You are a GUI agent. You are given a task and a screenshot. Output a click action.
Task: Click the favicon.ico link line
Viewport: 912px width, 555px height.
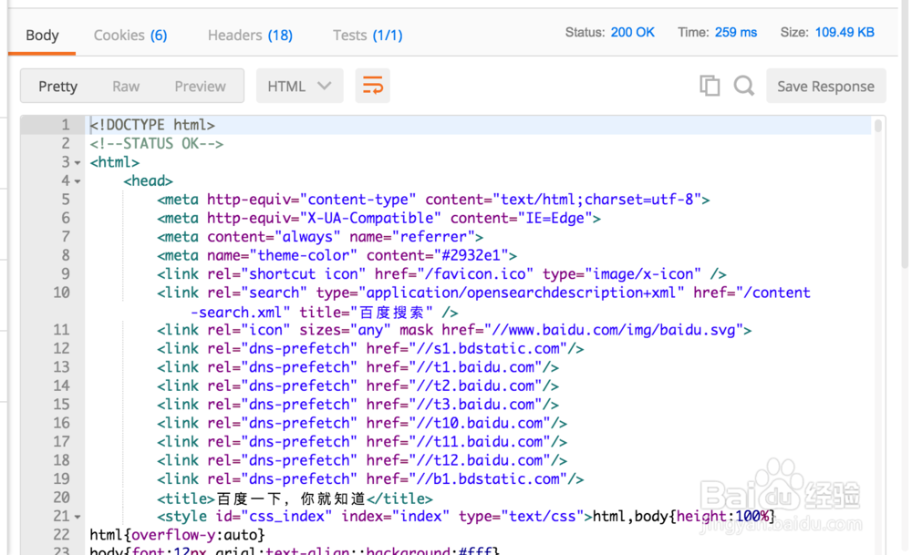click(x=441, y=273)
